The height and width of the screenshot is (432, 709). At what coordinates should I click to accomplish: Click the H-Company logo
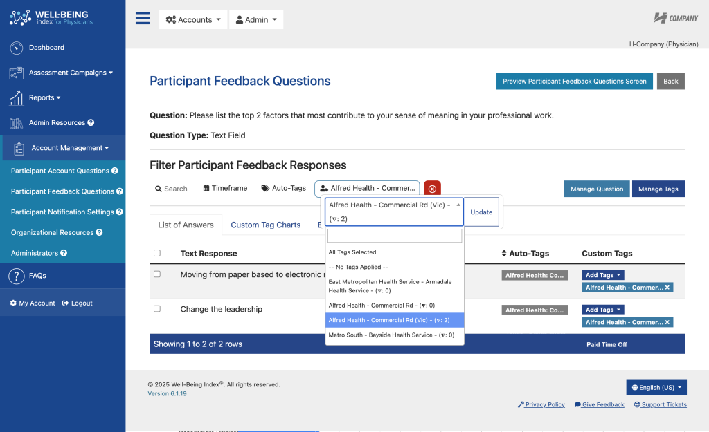pyautogui.click(x=676, y=18)
